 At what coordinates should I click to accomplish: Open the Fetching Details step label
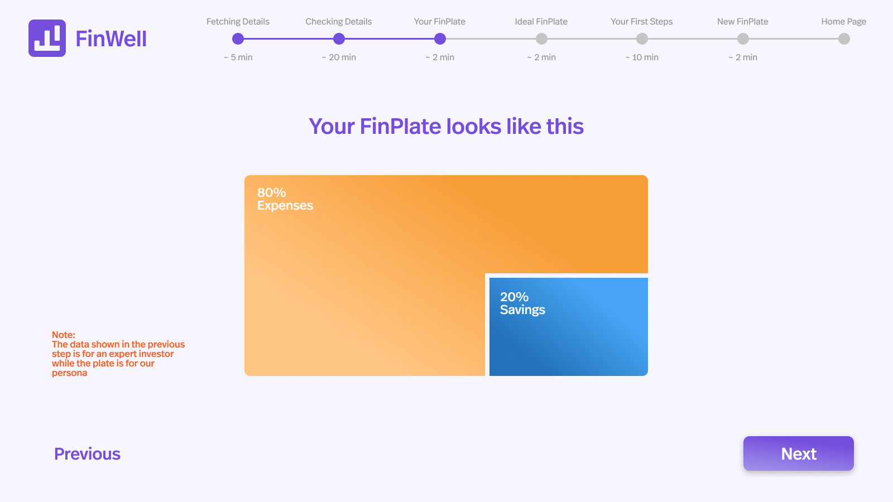click(x=238, y=22)
